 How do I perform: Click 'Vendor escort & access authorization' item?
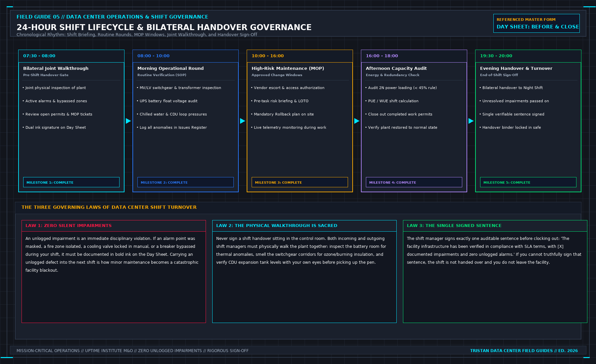coord(288,88)
